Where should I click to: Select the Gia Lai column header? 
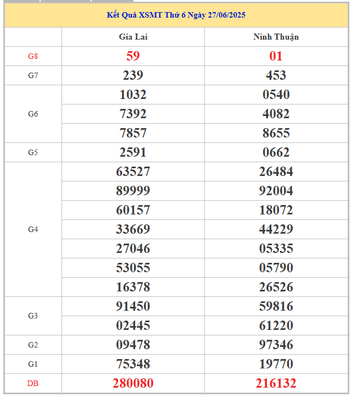(133, 37)
